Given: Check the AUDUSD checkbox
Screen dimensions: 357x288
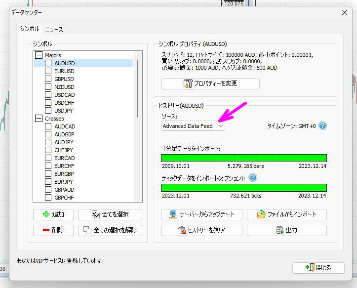Looking at the screenshot, I should (x=48, y=63).
